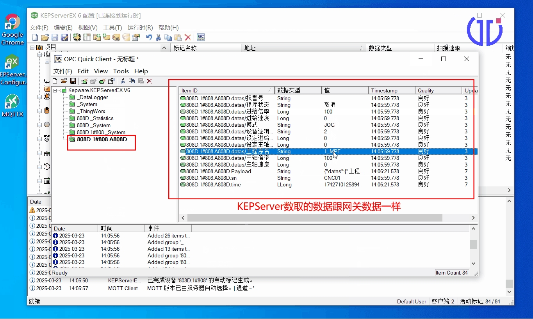Click 值 column header in Quick Client
This screenshot has height=319, width=533.
click(345, 90)
